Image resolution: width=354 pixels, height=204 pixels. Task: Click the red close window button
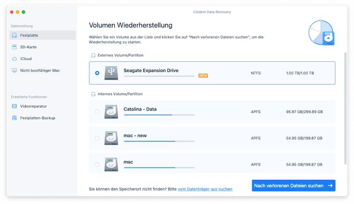point(12,12)
